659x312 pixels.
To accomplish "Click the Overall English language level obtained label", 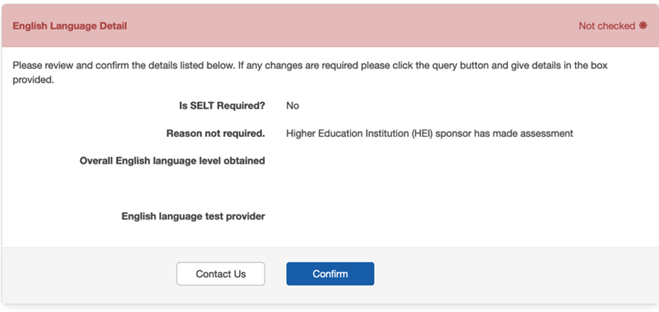I will (x=172, y=160).
